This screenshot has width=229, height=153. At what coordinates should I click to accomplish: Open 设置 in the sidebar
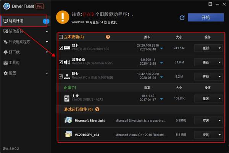point(25,73)
